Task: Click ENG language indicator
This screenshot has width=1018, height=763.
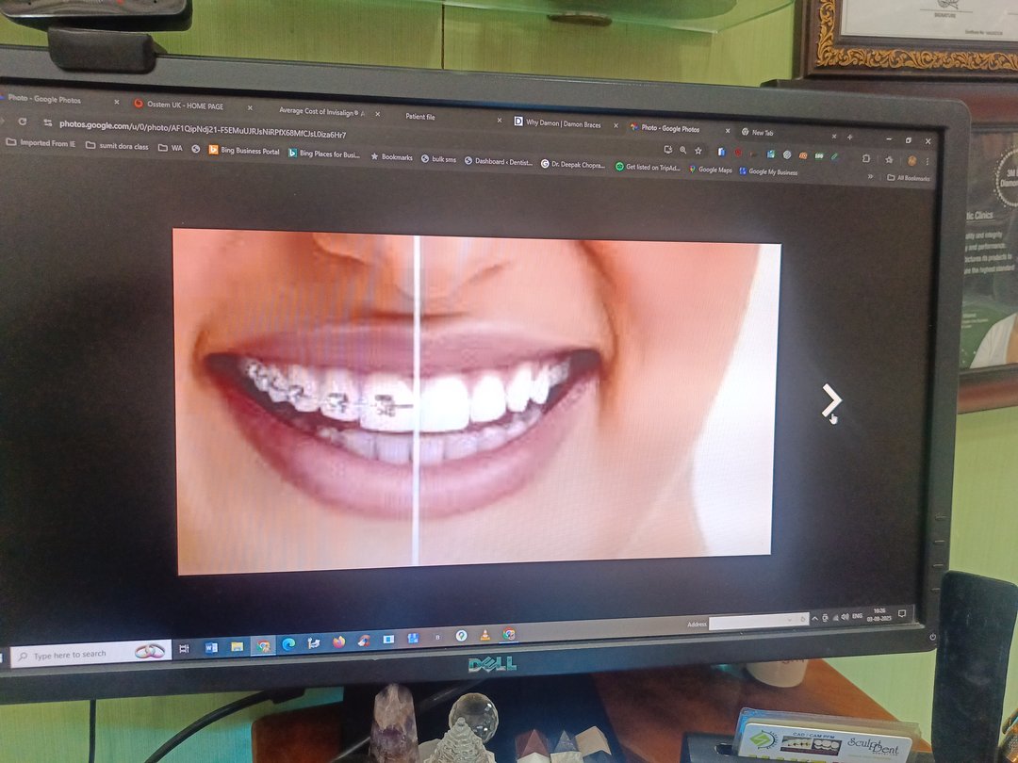Action: coord(857,616)
